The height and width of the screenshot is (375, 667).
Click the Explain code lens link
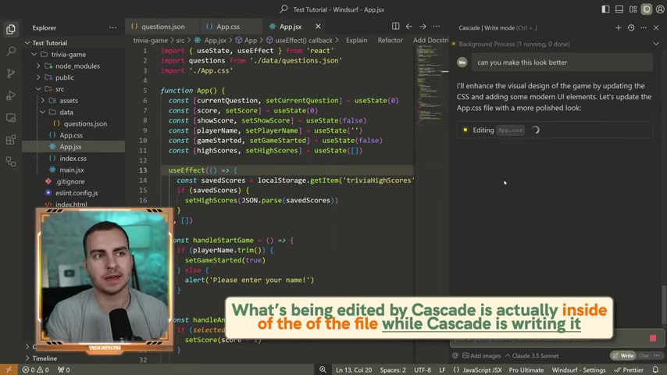tap(356, 40)
